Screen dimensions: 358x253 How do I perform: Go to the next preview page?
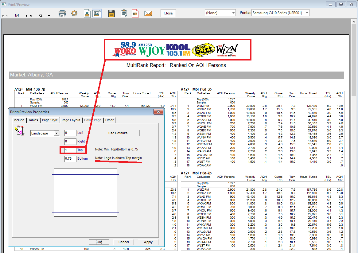tap(26, 16)
